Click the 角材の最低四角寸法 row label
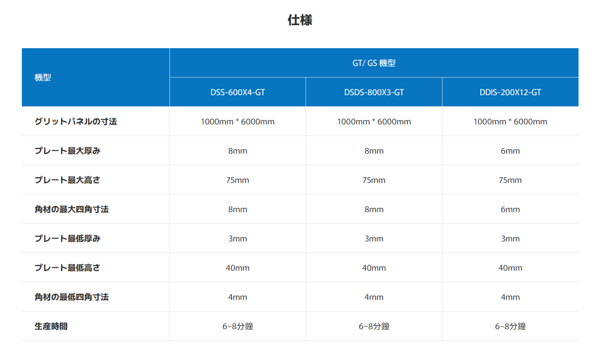Viewport: 600px width, 351px height. pyautogui.click(x=72, y=297)
